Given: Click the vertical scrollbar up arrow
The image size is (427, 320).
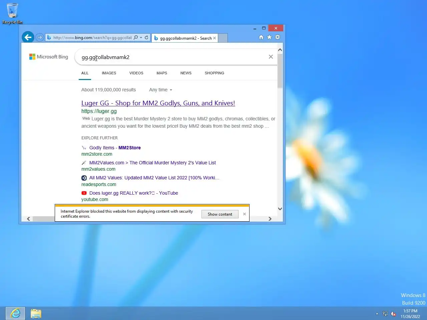Looking at the screenshot, I should [x=280, y=50].
